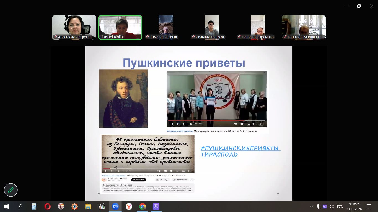Click the like button showing 33
378x212 pixels.
pyautogui.click(x=159, y=180)
